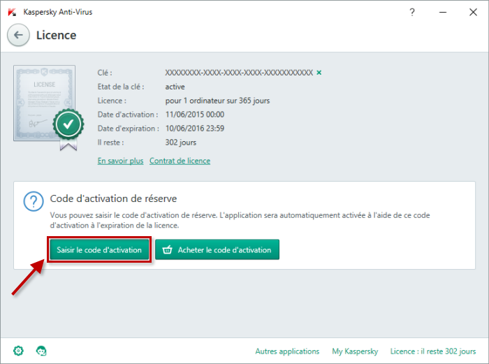Click Licence : il reste 302 jours
Viewport: 489px width, 364px height.
click(433, 351)
